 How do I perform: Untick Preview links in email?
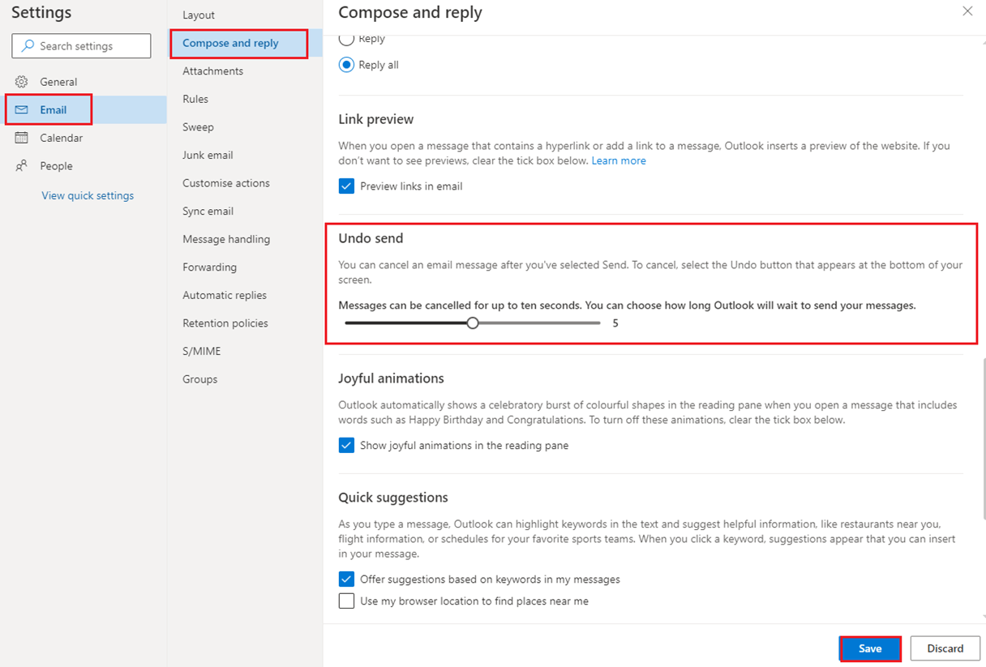pyautogui.click(x=346, y=186)
